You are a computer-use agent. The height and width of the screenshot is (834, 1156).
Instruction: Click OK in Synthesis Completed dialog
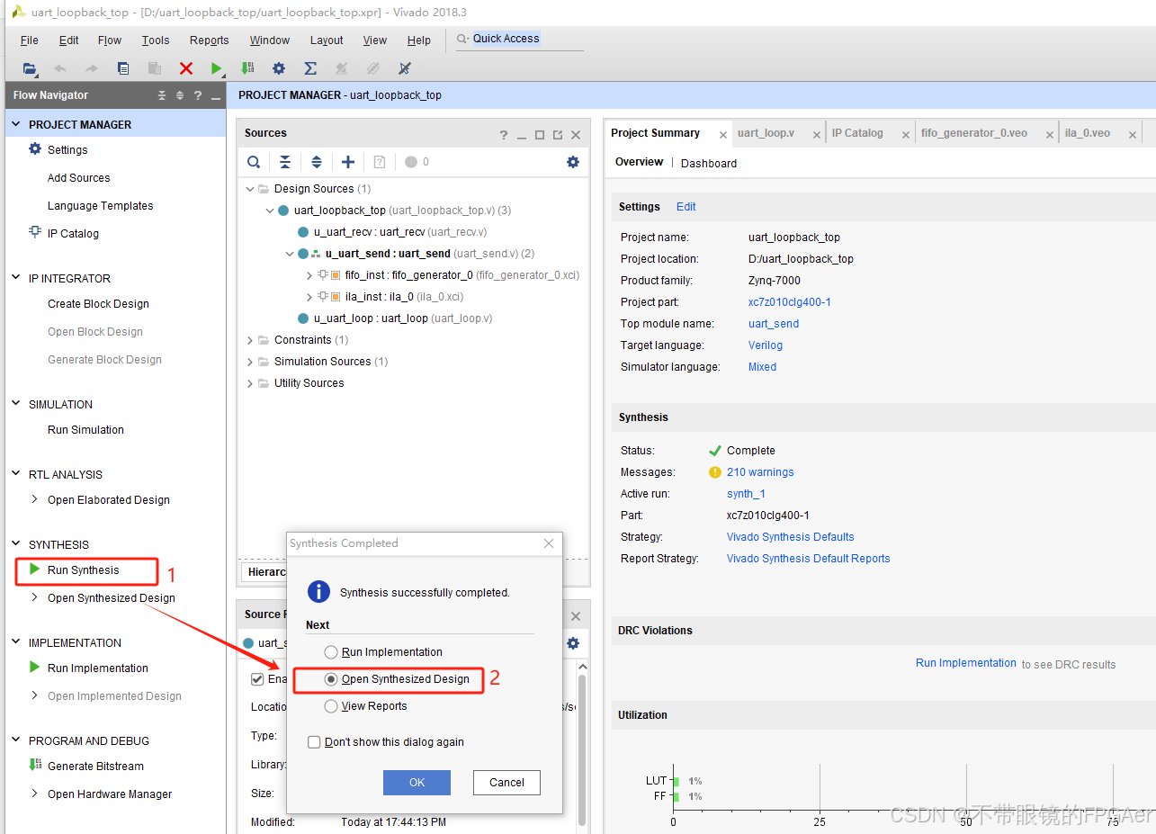[x=417, y=783]
